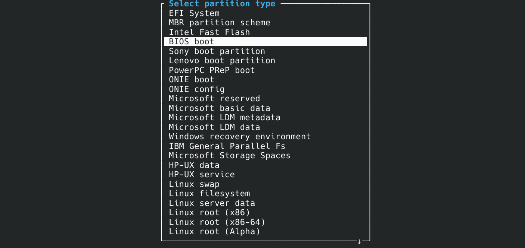Choose Microsoft Storage Spaces type
The image size is (525, 248).
[x=229, y=155]
